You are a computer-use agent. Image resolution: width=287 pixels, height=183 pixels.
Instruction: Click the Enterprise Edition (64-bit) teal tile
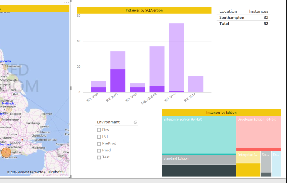pos(199,134)
